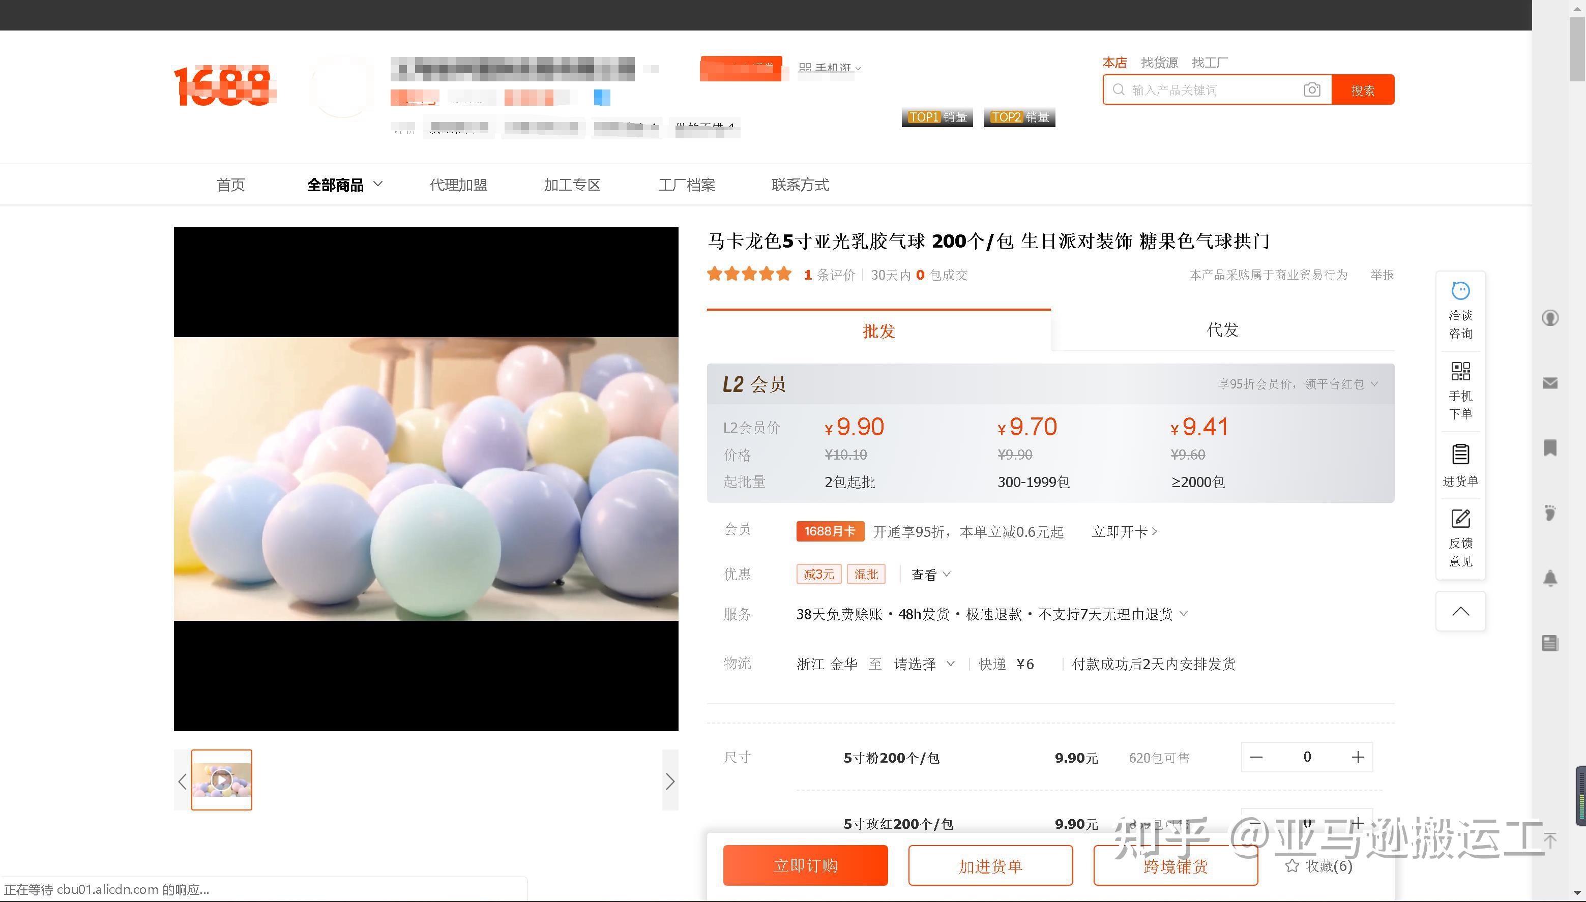Image resolution: width=1586 pixels, height=902 pixels.
Task: Click the video thumbnail below the preview
Action: click(x=222, y=780)
